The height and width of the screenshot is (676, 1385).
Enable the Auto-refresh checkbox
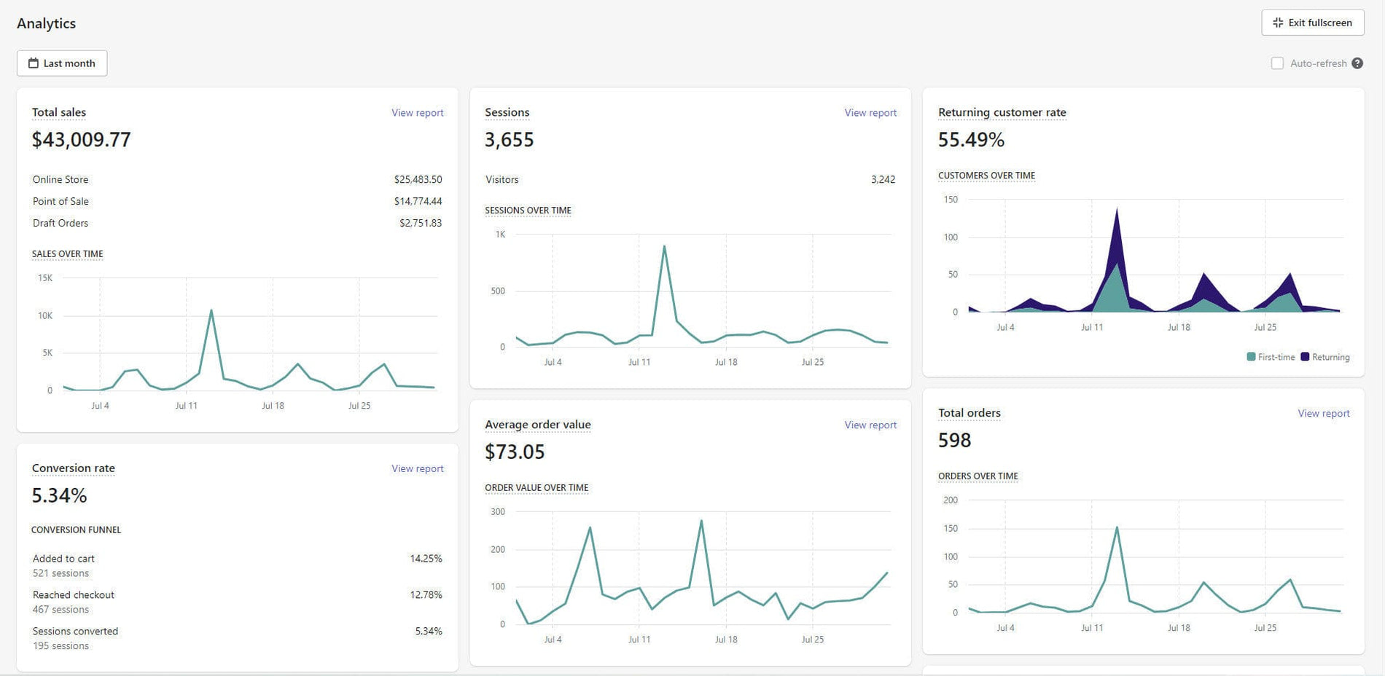pyautogui.click(x=1277, y=63)
